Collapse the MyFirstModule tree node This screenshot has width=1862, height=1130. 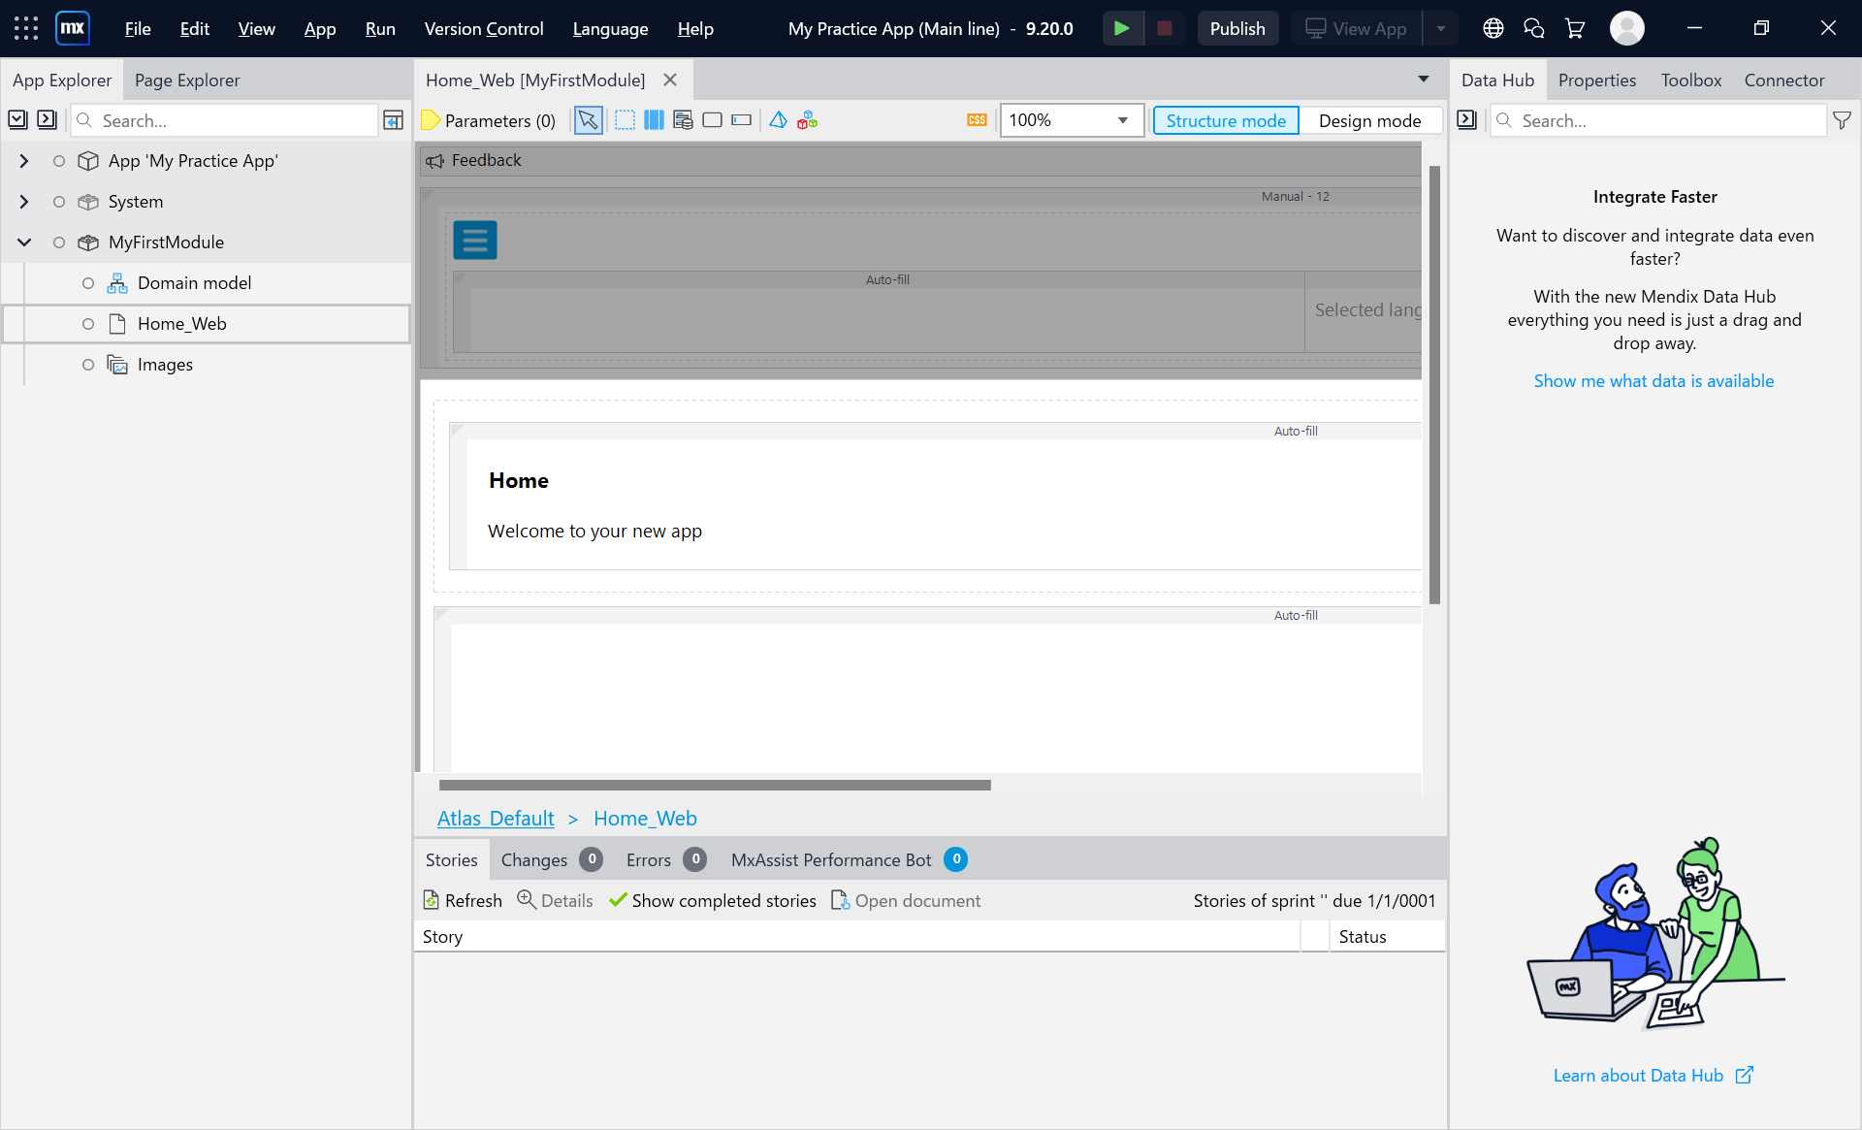(x=24, y=242)
